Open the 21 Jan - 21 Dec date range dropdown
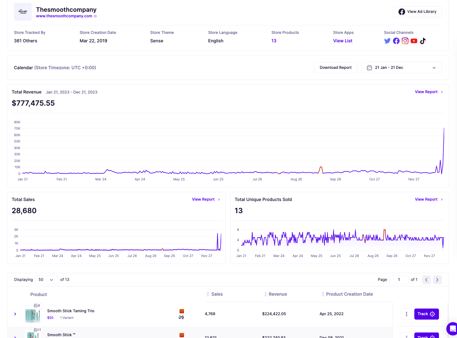Image resolution: width=457 pixels, height=338 pixels. click(401, 67)
